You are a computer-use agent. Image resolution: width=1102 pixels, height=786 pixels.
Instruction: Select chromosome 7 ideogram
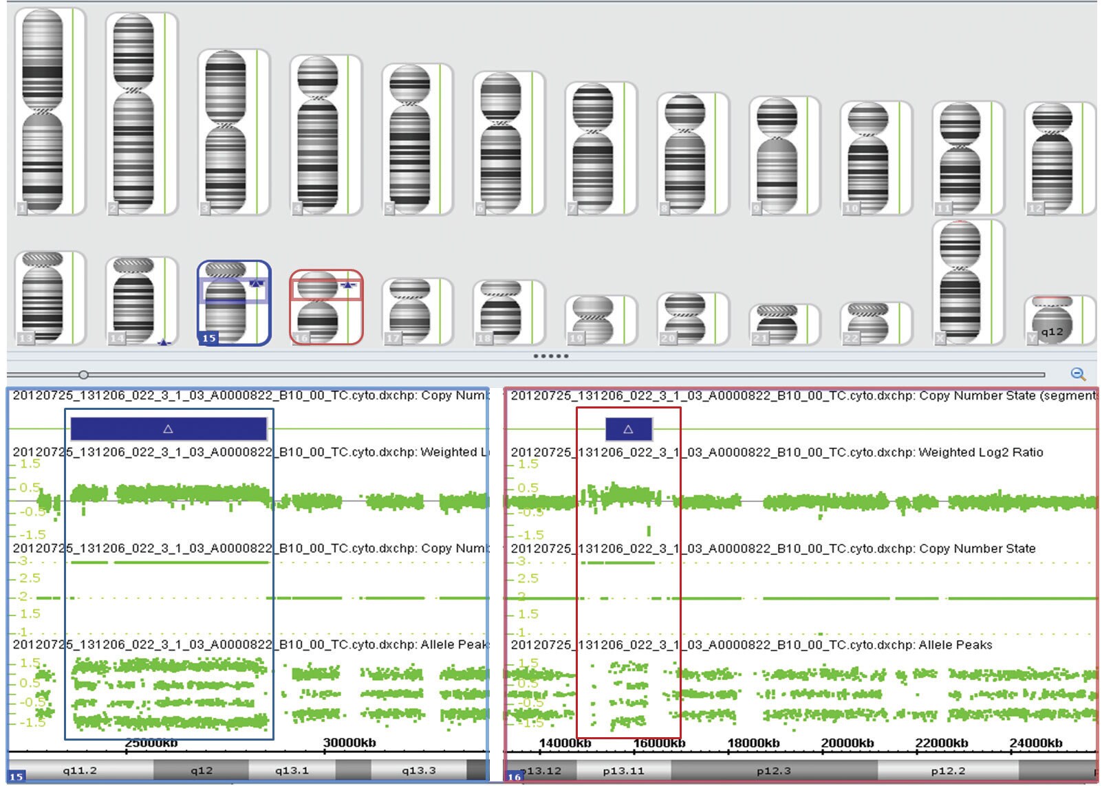point(592,148)
